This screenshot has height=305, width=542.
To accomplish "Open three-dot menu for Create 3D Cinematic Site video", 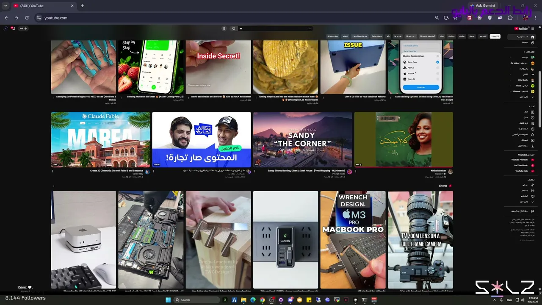I will click(53, 171).
